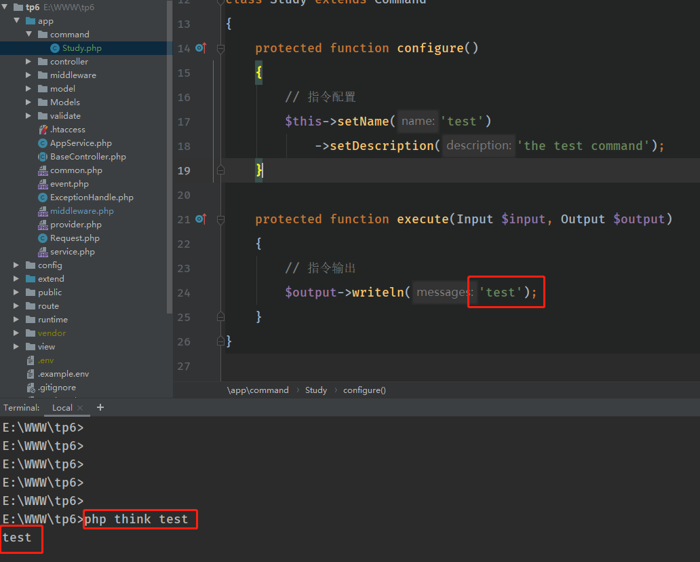The height and width of the screenshot is (562, 700).
Task: Click the middleware.php file icon
Action: coord(43,211)
